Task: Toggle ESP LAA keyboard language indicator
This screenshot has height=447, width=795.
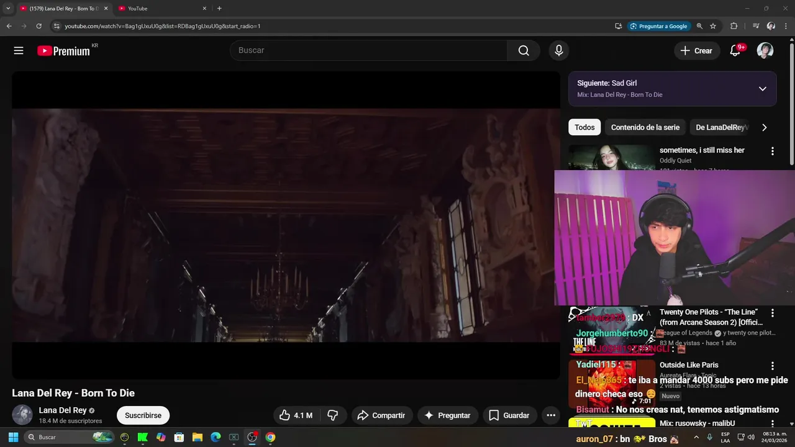Action: click(725, 437)
